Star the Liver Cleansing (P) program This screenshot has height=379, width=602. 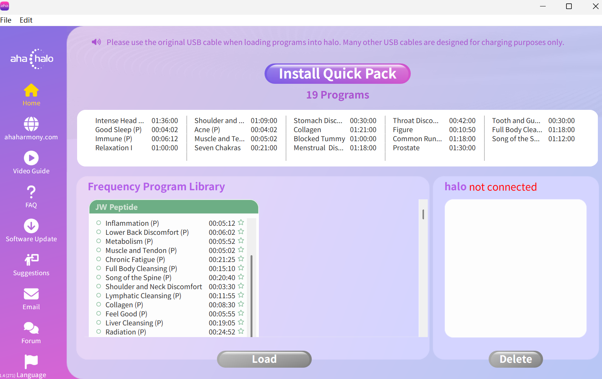pos(241,322)
